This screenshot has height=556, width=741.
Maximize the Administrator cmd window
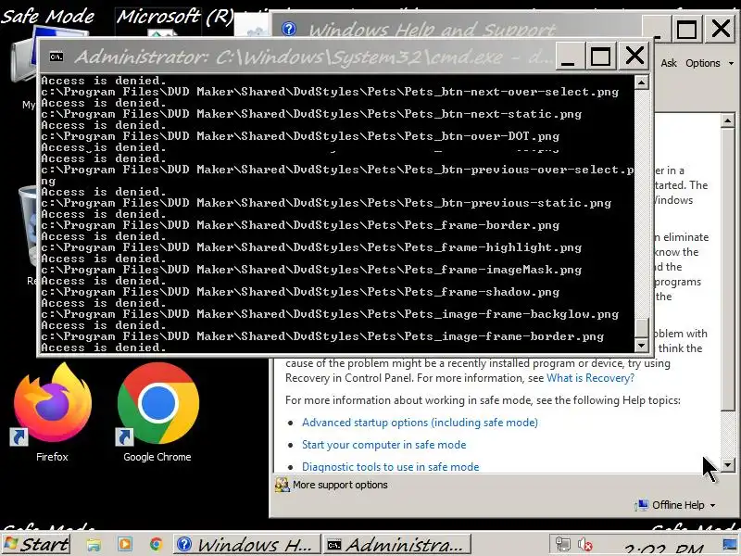coord(600,57)
